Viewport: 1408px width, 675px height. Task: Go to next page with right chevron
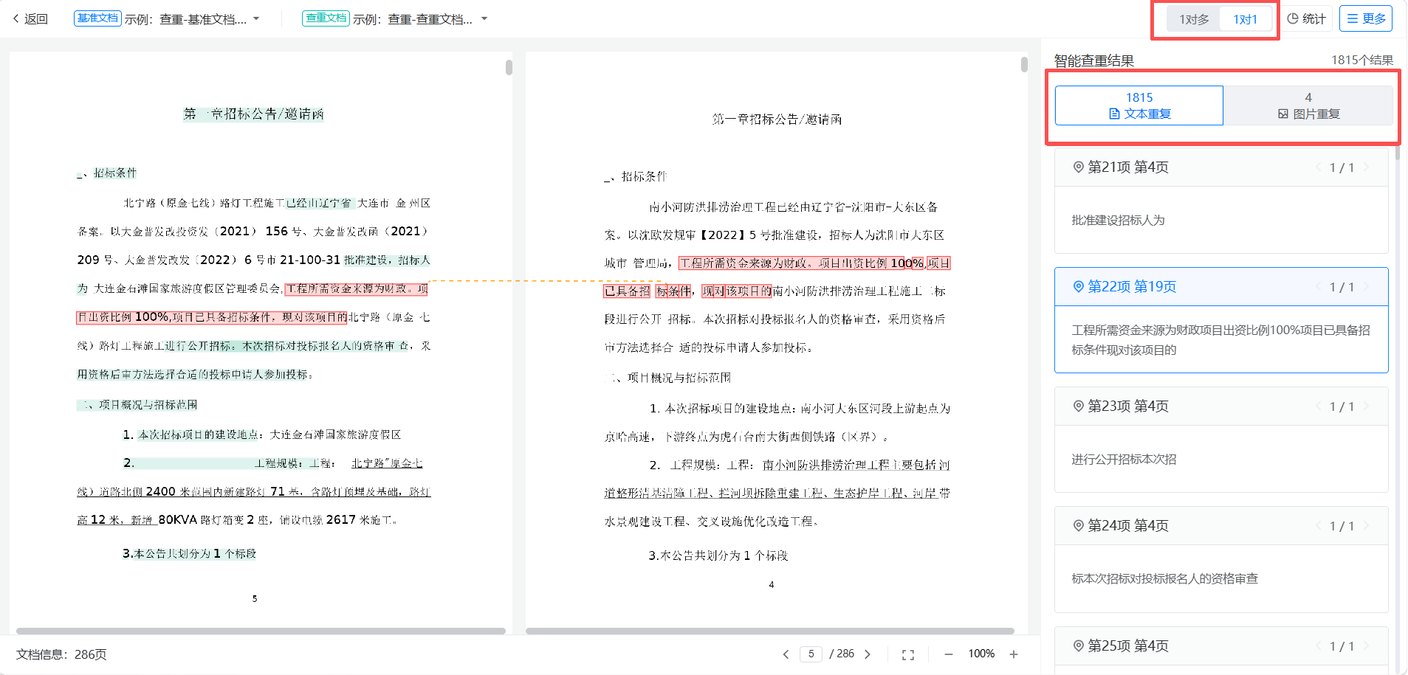pos(868,654)
